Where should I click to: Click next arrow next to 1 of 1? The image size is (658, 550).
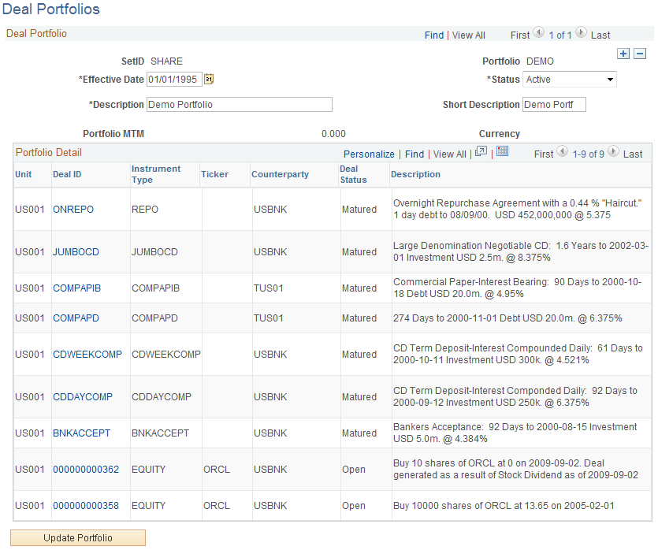[582, 35]
